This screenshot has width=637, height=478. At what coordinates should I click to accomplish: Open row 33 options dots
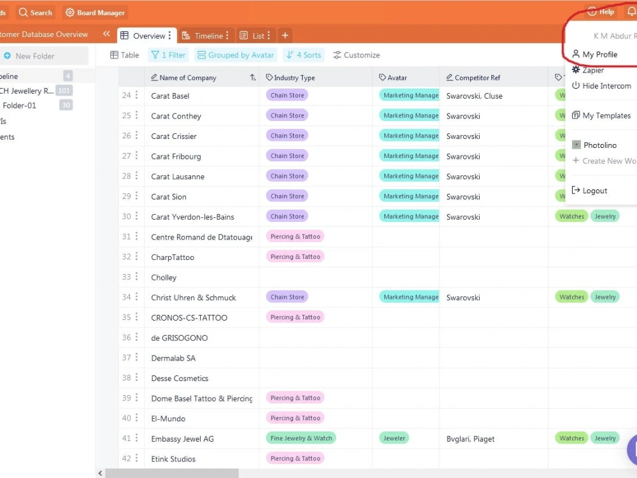point(136,277)
